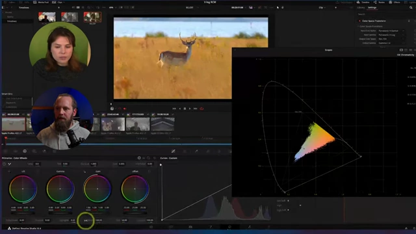The width and height of the screenshot is (416, 234).
Task: Click the viewer mode wheel icon under the preview
Action: (x=112, y=109)
